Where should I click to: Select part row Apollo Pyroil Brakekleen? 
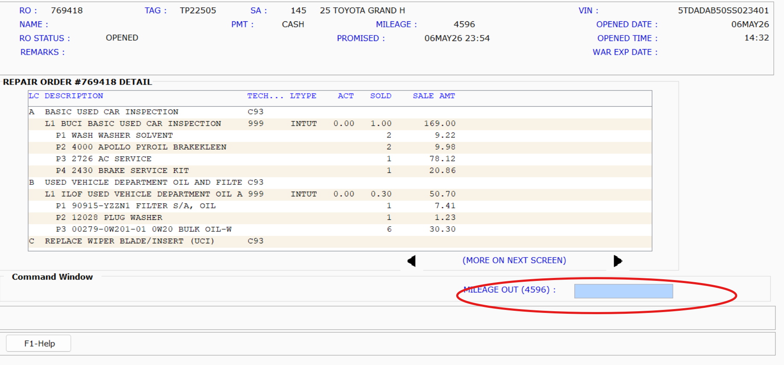(x=340, y=147)
